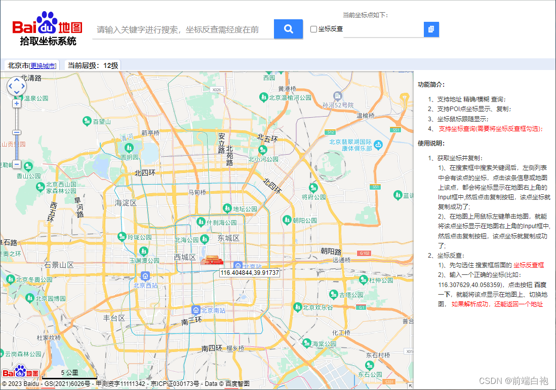Pan the map up using the arrow

coord(17,80)
